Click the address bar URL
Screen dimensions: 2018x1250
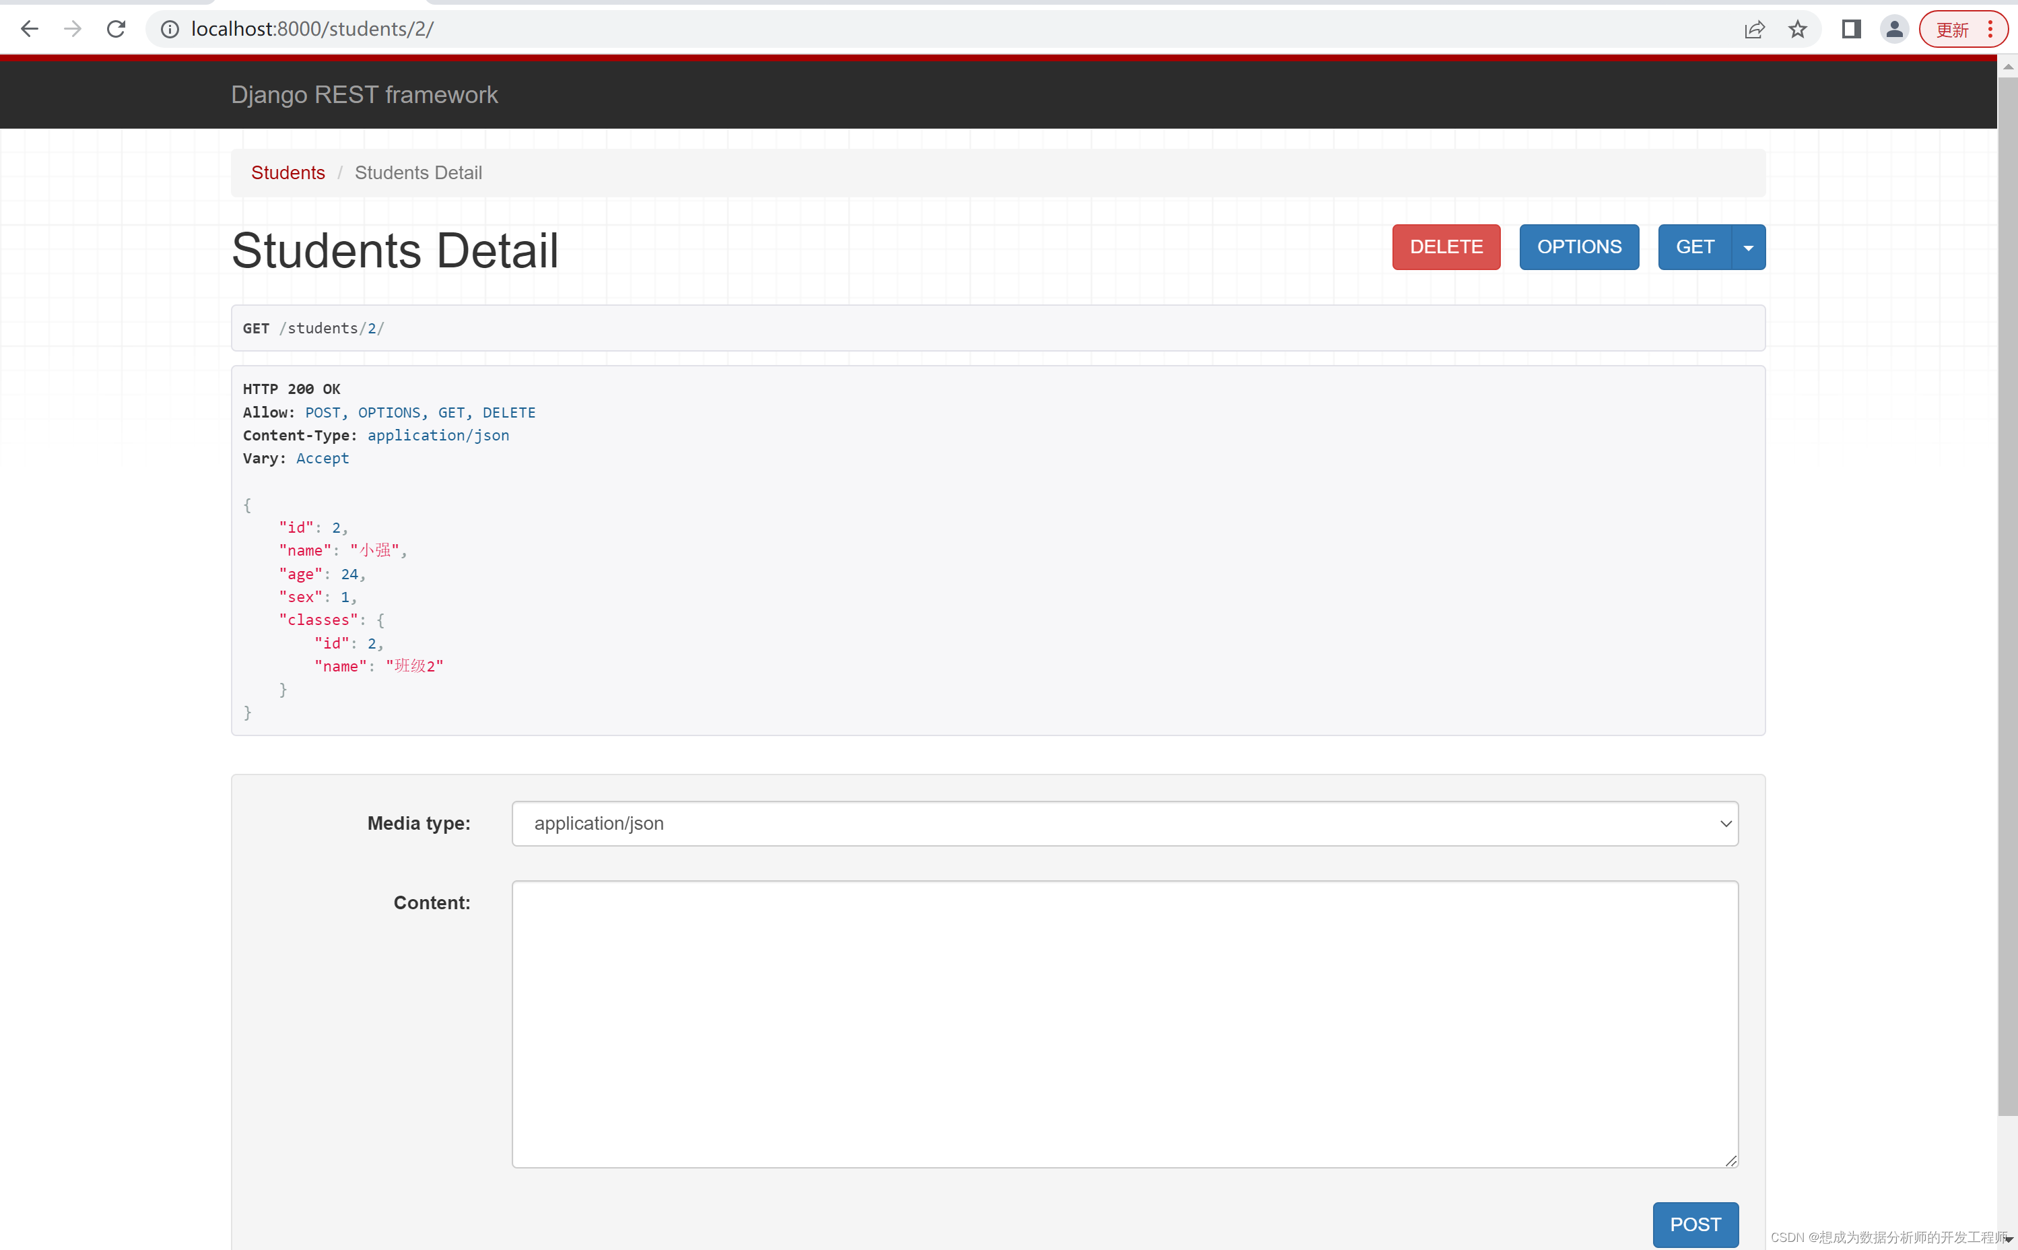click(312, 30)
